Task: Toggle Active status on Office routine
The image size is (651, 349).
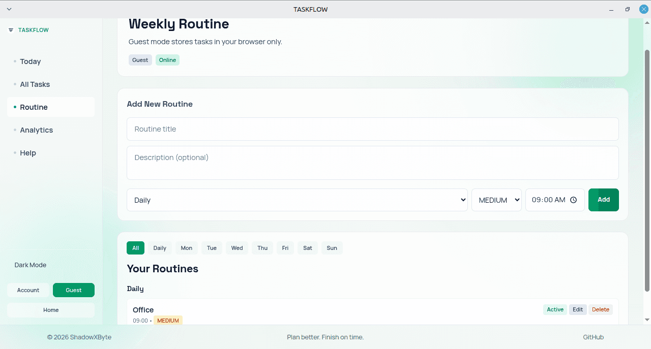Action: (555, 309)
